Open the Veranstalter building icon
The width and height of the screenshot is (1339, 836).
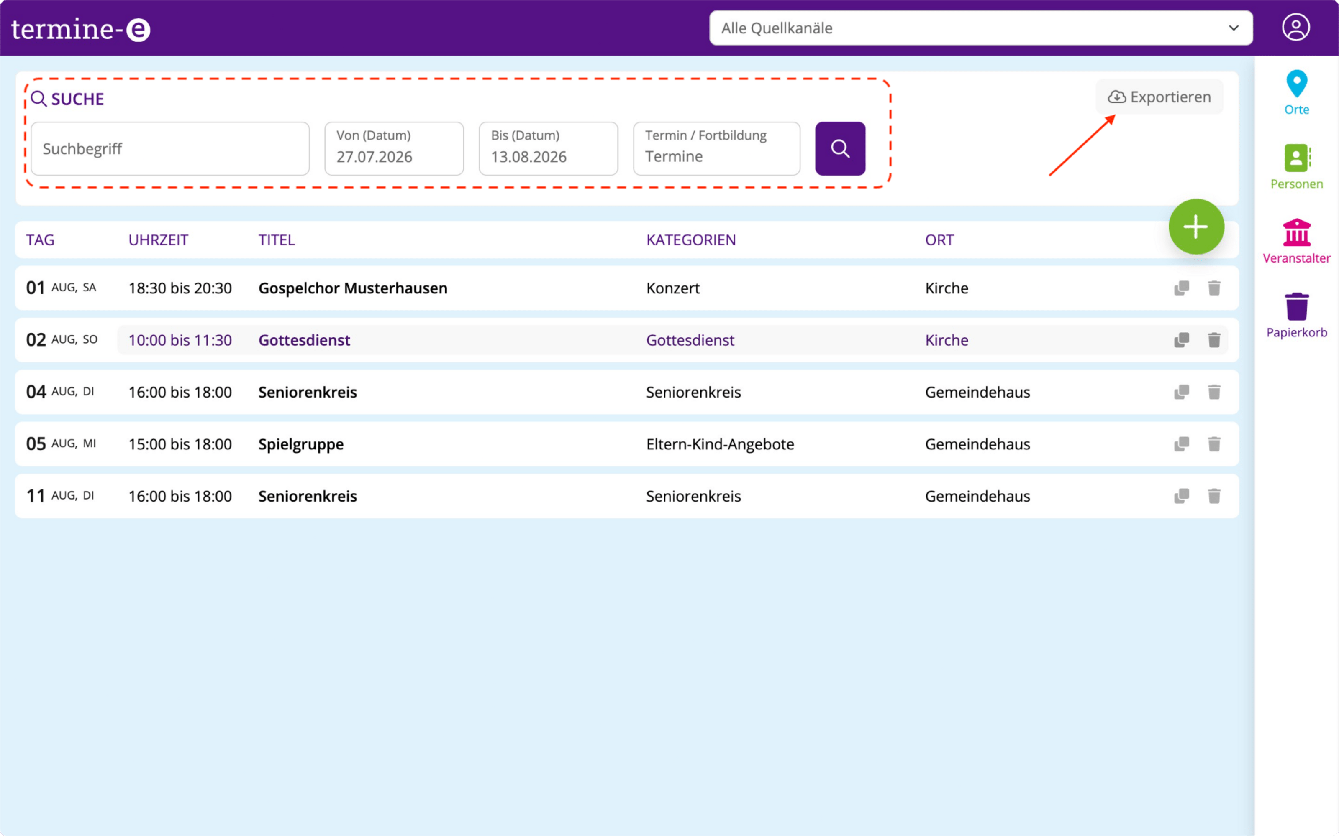[x=1296, y=232]
